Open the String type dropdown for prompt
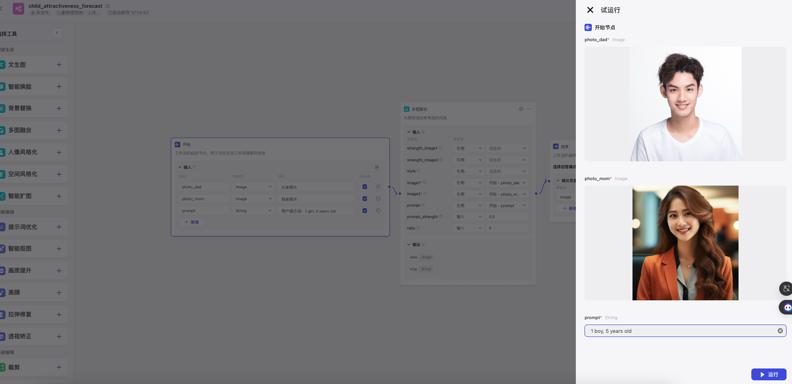 254,211
